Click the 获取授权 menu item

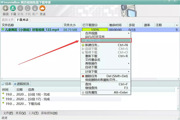[x=49, y=113]
